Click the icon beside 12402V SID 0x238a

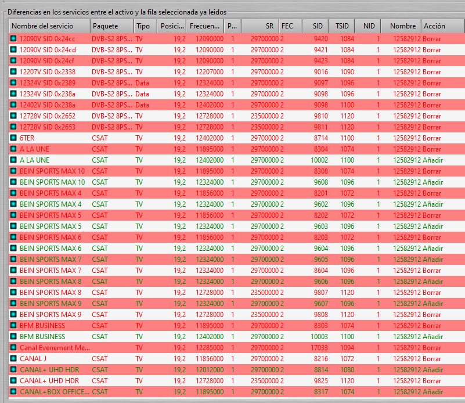13,105
